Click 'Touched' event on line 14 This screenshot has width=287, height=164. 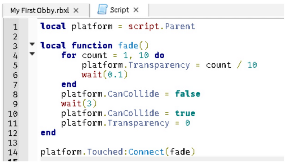tap(105, 152)
